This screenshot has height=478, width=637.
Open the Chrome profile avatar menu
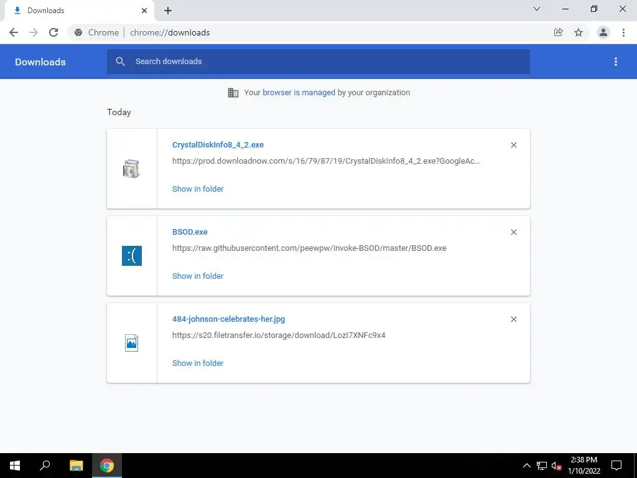coord(603,32)
